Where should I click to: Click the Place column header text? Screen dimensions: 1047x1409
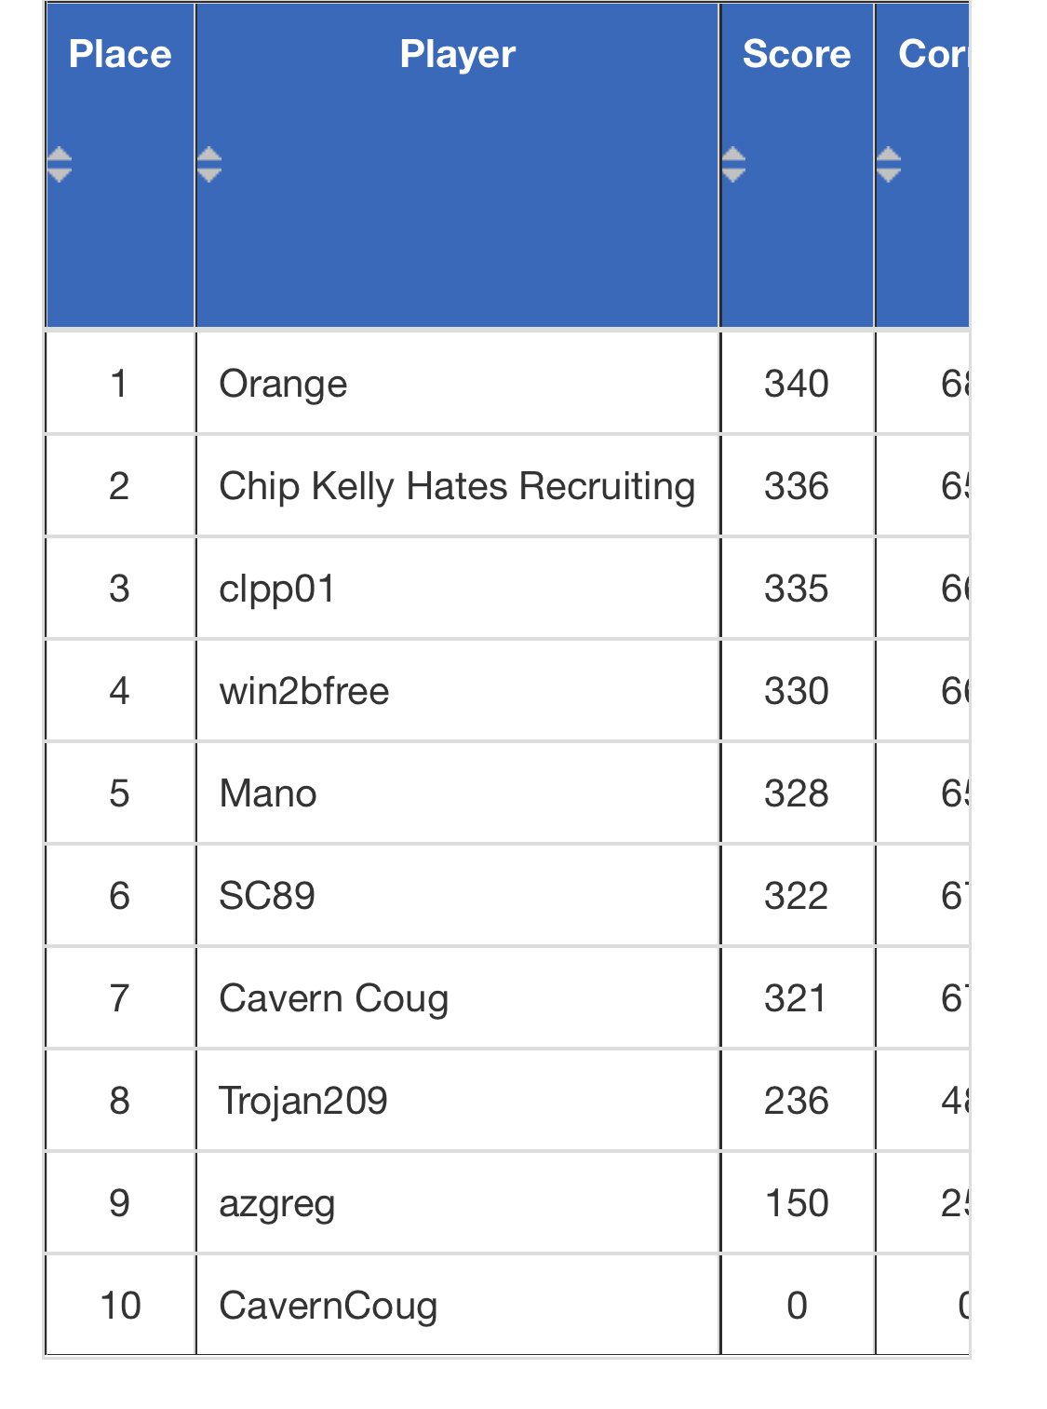click(120, 54)
